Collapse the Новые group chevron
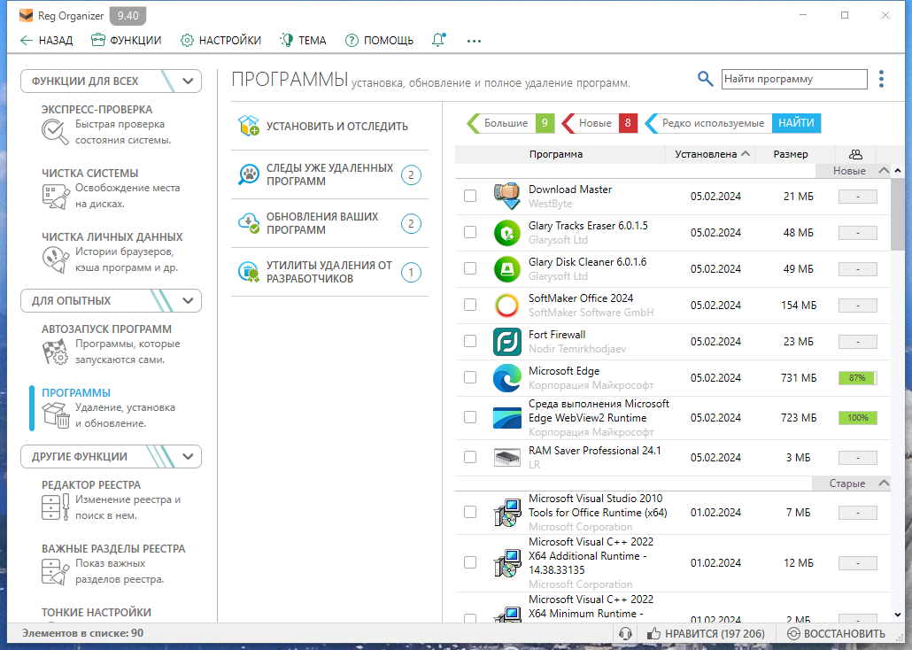912x650 pixels. 884,171
